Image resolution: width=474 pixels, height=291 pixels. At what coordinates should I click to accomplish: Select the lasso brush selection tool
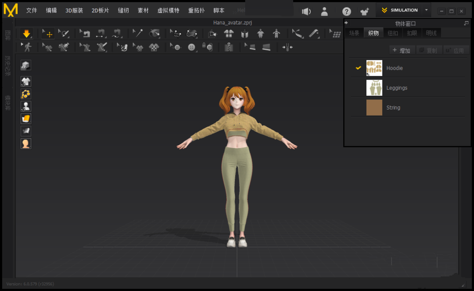[x=64, y=33]
